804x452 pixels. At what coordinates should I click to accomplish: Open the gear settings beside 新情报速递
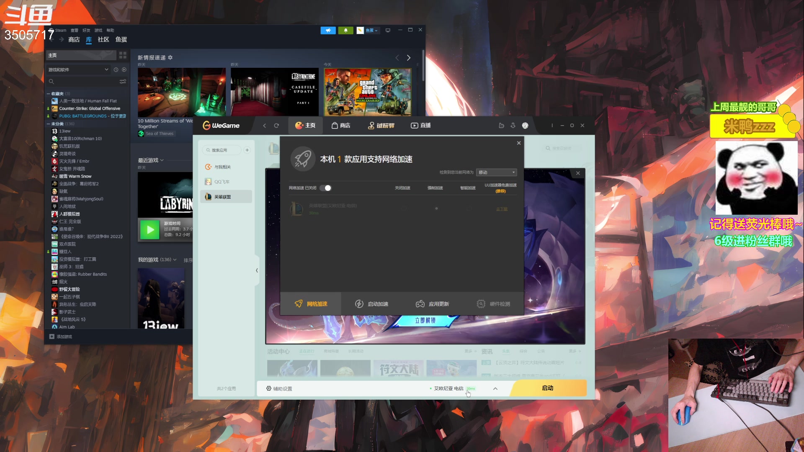click(x=170, y=58)
